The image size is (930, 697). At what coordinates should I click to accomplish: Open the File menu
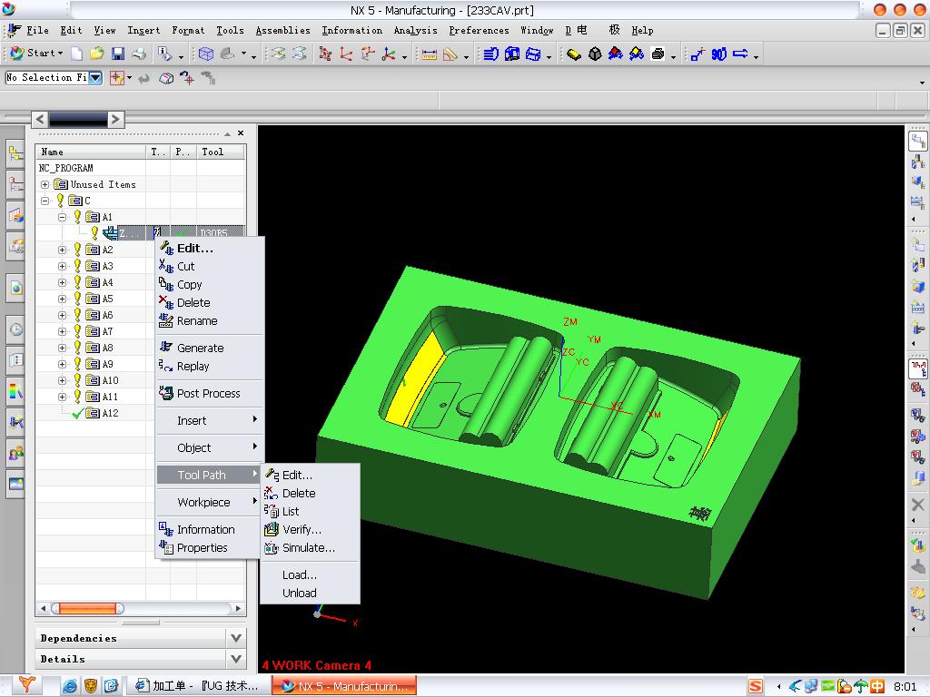pos(37,30)
